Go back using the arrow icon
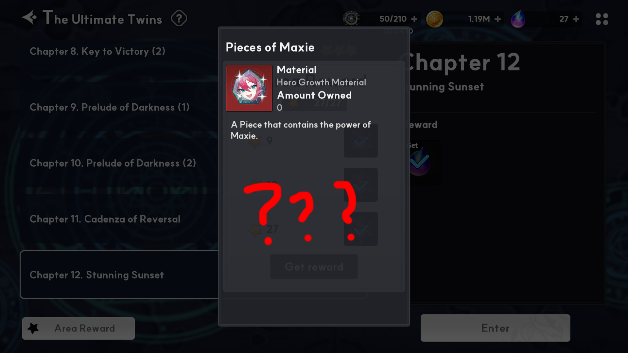Screen dimensions: 628x353 29,17
